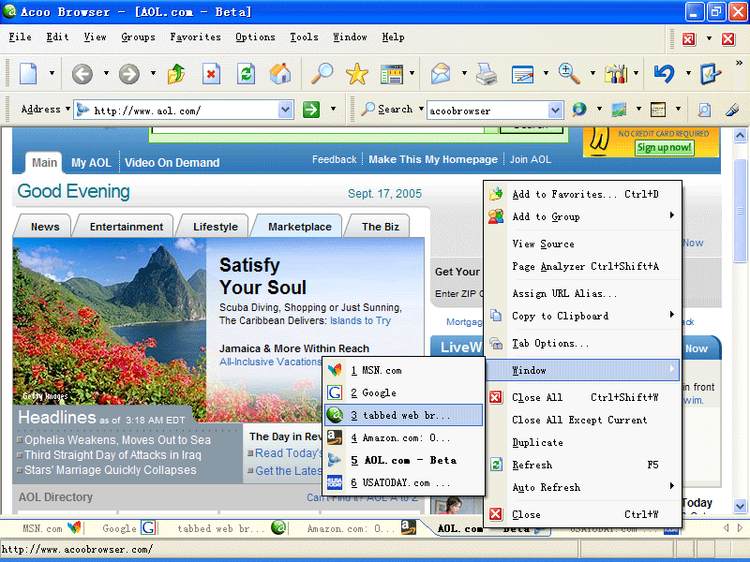Switch to Google tab at bottom
The width and height of the screenshot is (750, 562).
tap(128, 528)
